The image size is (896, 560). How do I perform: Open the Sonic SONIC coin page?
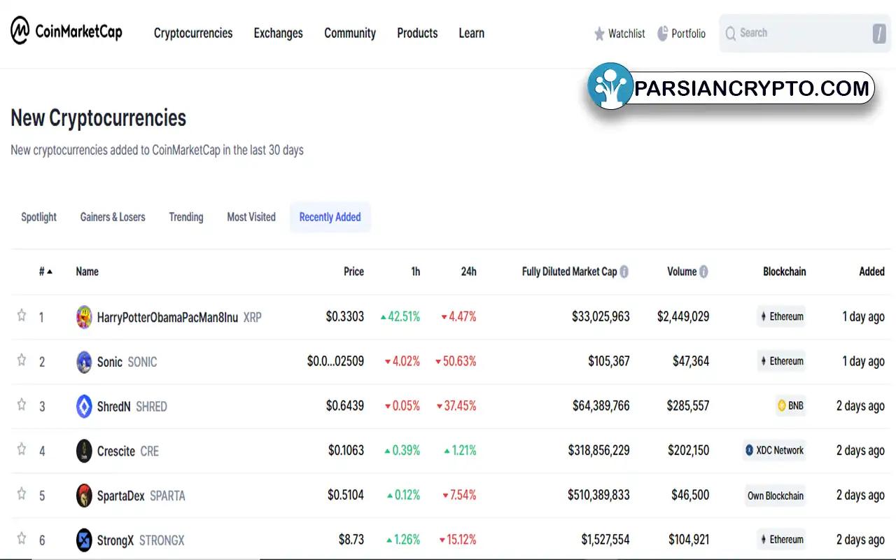click(x=127, y=362)
